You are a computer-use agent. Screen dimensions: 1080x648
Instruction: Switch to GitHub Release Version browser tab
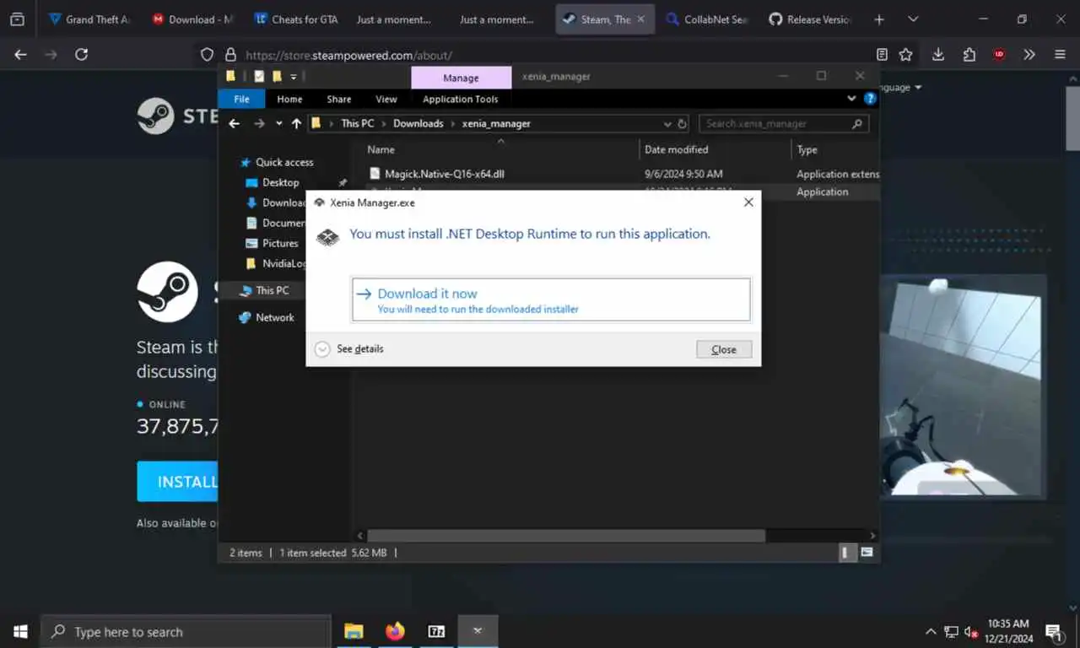click(x=810, y=19)
